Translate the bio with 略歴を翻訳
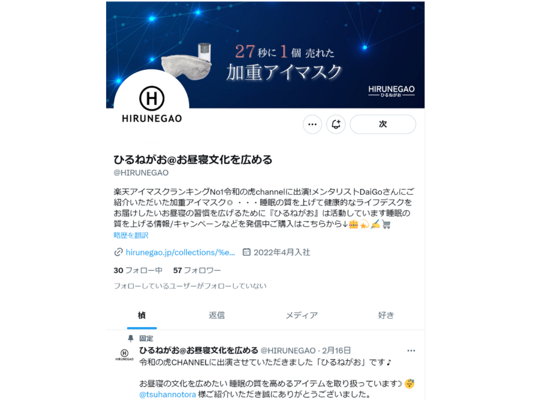The height and width of the screenshot is (400, 533). [131, 235]
